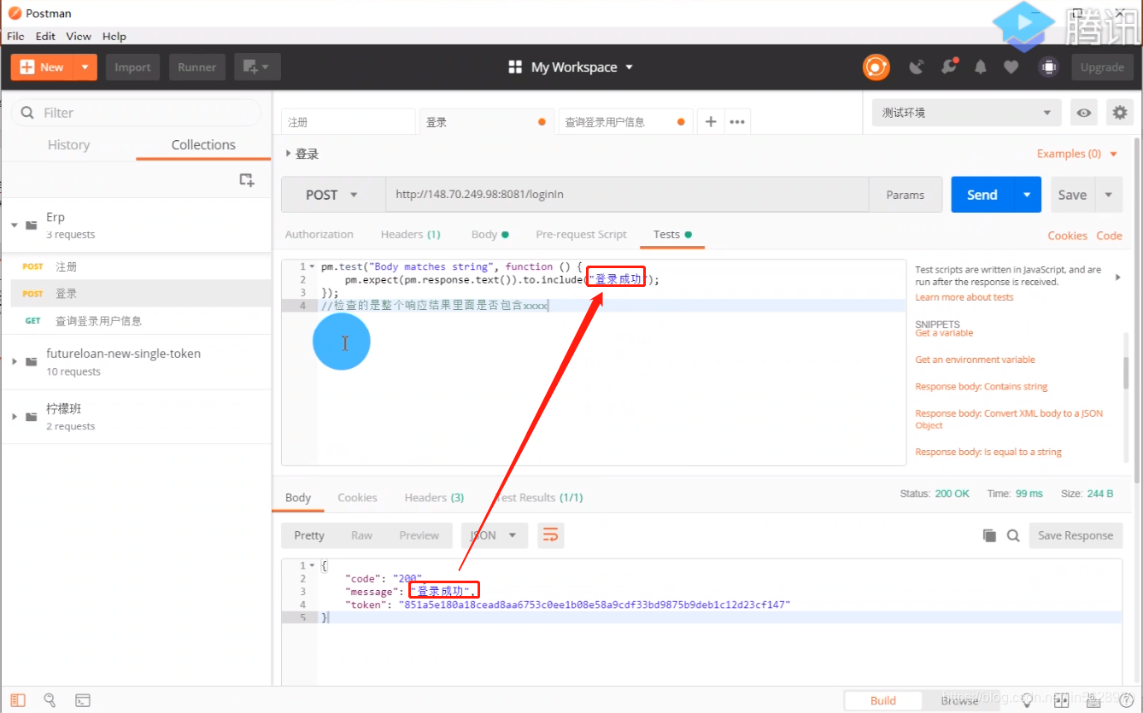Viewport: 1143px width, 713px height.
Task: Insert 'Get an environment variable' snippet
Action: point(975,359)
